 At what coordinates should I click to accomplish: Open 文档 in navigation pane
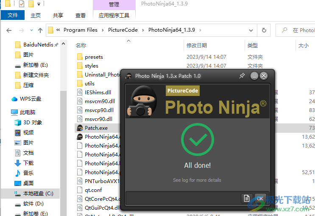(28, 153)
